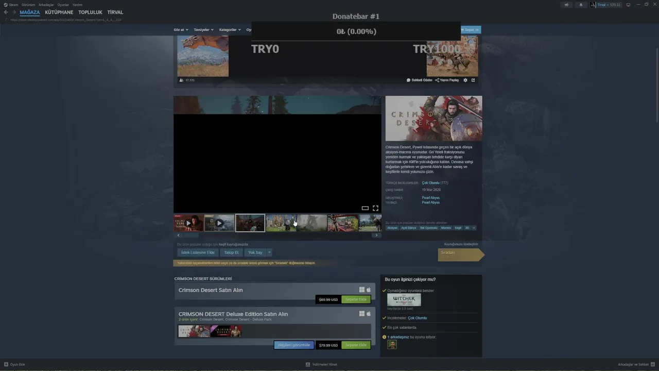Click the Yok Say button
This screenshot has height=371, width=659.
click(255, 252)
